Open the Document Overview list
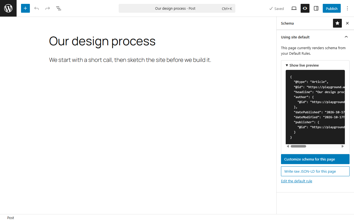Image resolution: width=354 pixels, height=221 pixels. pos(59,8)
